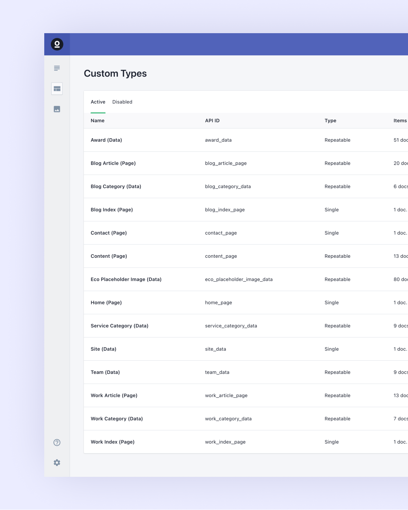
Task: Open the Work Article (Page) type
Action: 114,395
